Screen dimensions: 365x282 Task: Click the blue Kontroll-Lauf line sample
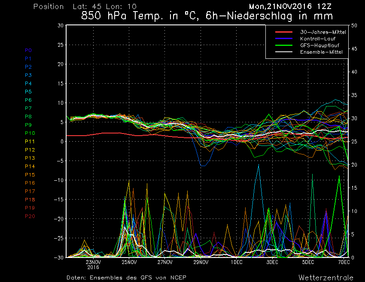[x=283, y=38]
